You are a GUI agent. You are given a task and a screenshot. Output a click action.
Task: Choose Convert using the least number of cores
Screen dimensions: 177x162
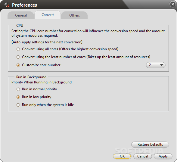click(18, 57)
